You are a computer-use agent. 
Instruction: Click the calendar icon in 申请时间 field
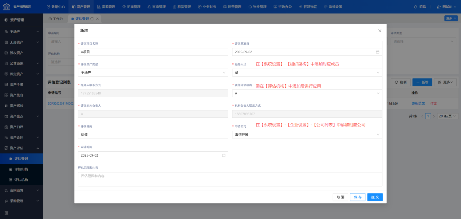pos(224,155)
